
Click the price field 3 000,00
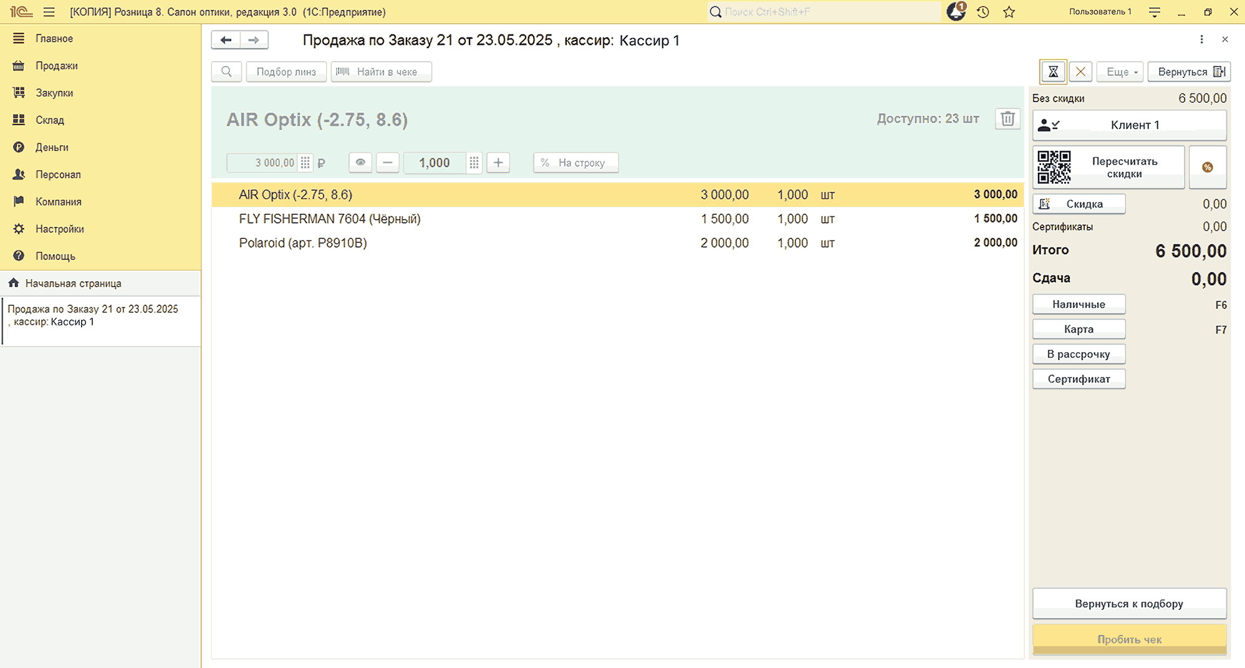tap(262, 163)
